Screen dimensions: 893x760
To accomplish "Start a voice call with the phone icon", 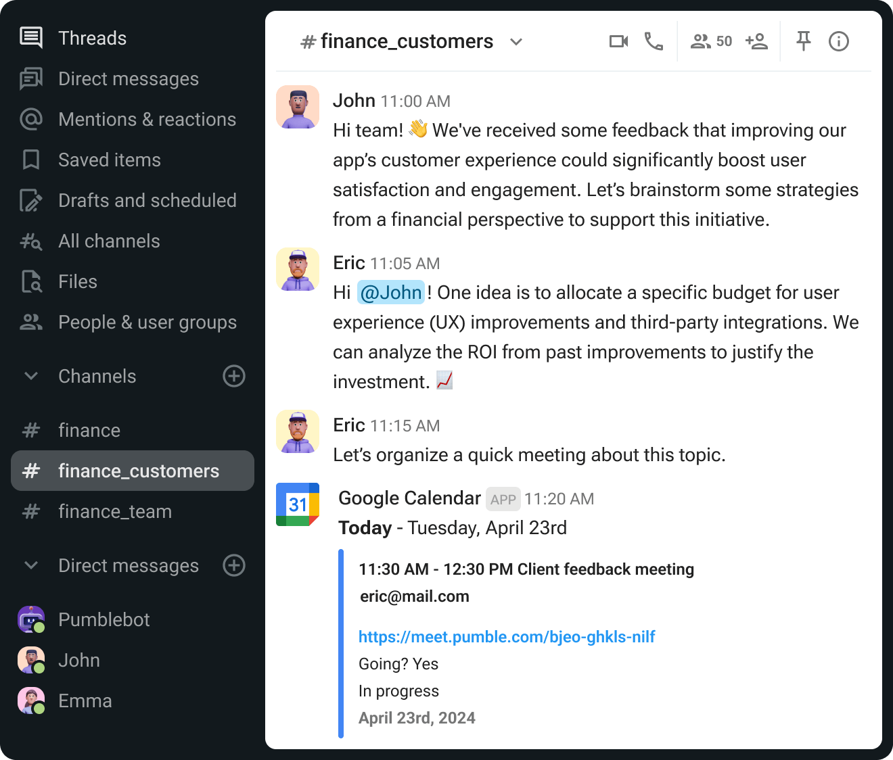I will [654, 41].
